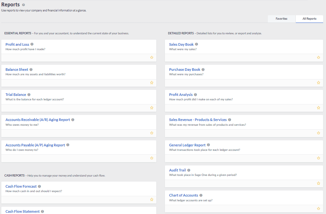Screen dimensions: 326x214
Task: View info for Chart of Accounts
Action: click(200, 195)
